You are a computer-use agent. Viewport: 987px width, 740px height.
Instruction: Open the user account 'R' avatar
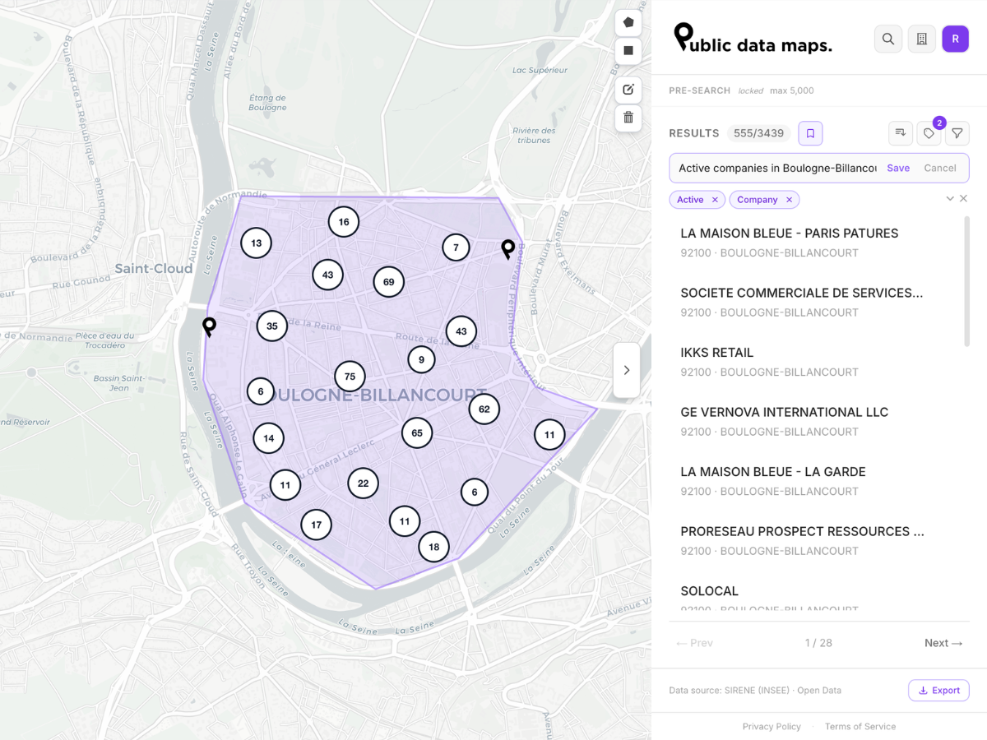(956, 39)
